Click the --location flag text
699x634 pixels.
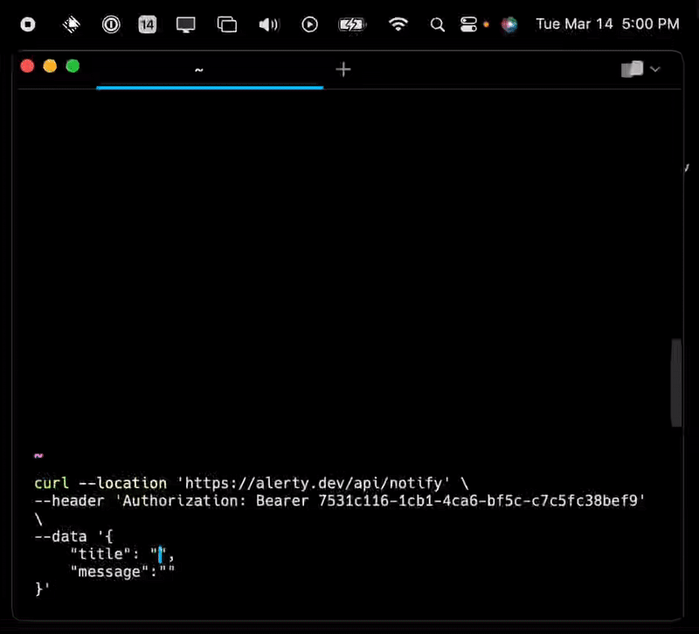point(122,483)
